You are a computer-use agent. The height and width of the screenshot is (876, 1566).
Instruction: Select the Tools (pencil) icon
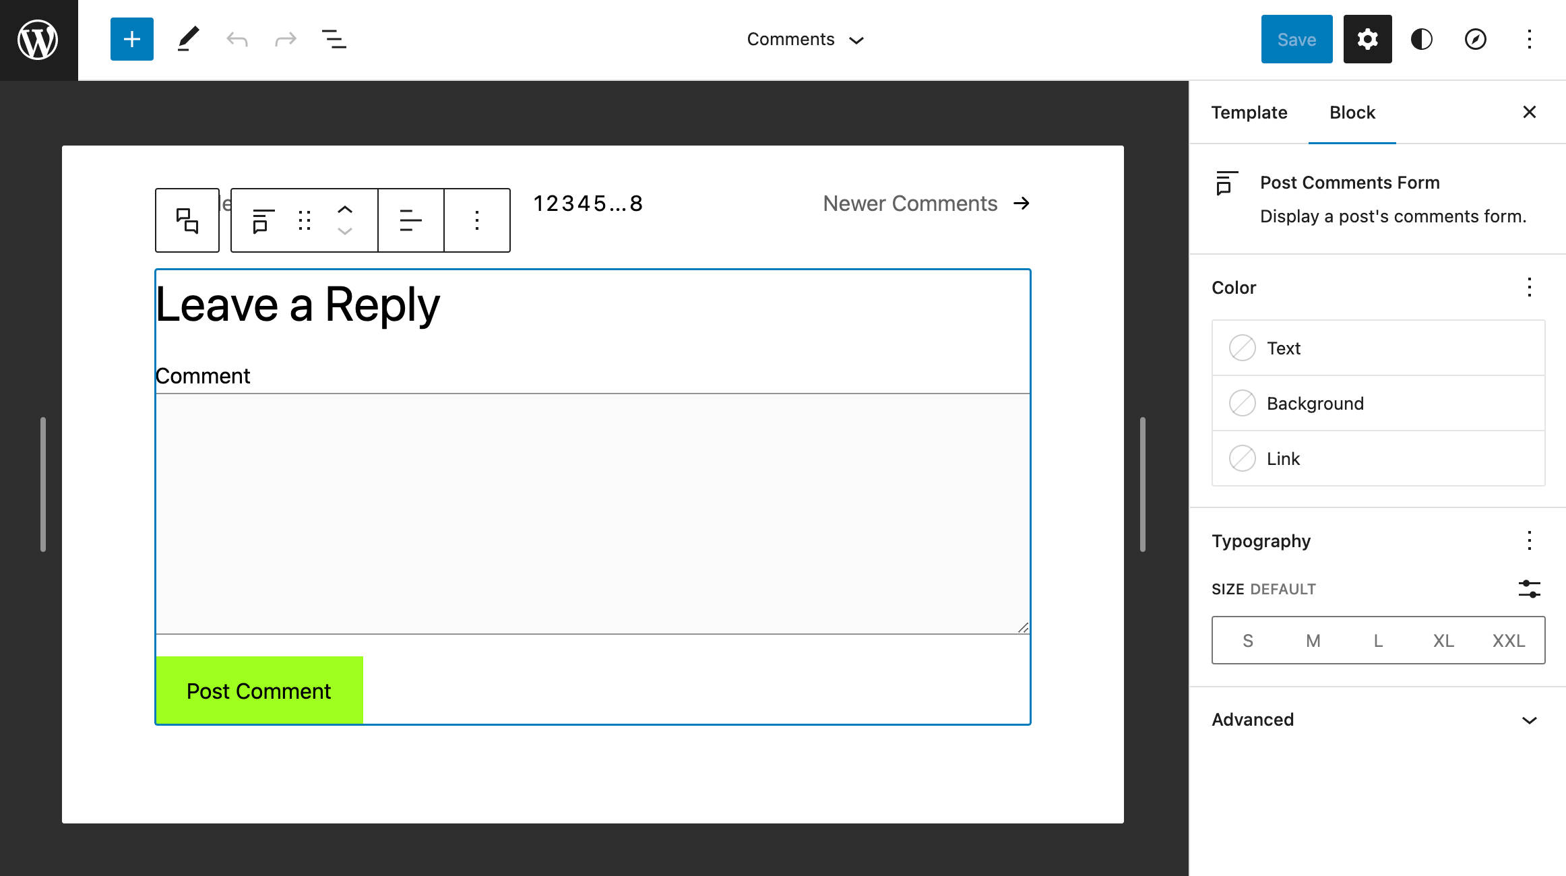(x=186, y=40)
